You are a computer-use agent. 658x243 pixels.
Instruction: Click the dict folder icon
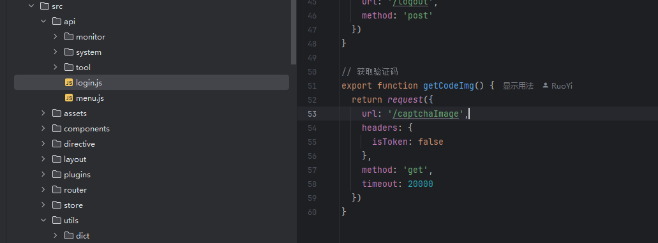point(69,236)
